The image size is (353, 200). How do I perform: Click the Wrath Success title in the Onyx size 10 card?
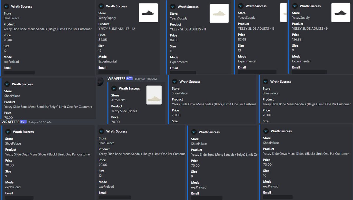point(281,131)
